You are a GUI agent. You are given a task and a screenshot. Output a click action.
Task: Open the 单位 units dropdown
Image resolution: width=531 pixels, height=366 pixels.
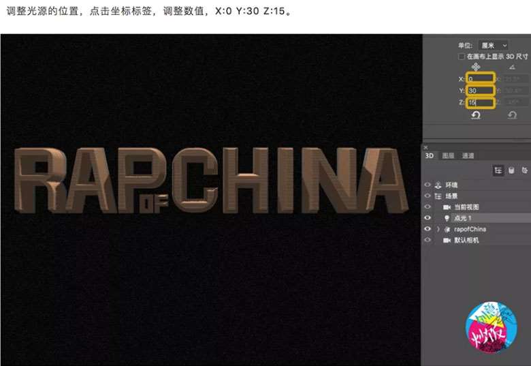(494, 45)
